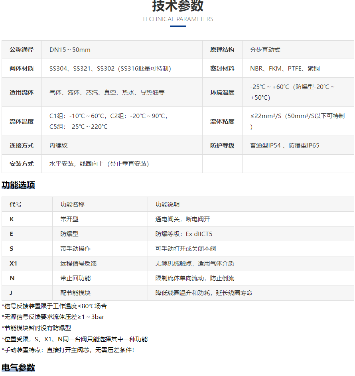Select the DN15～50mm nominal diameter cell
The image size is (355, 376).
[x=70, y=50]
